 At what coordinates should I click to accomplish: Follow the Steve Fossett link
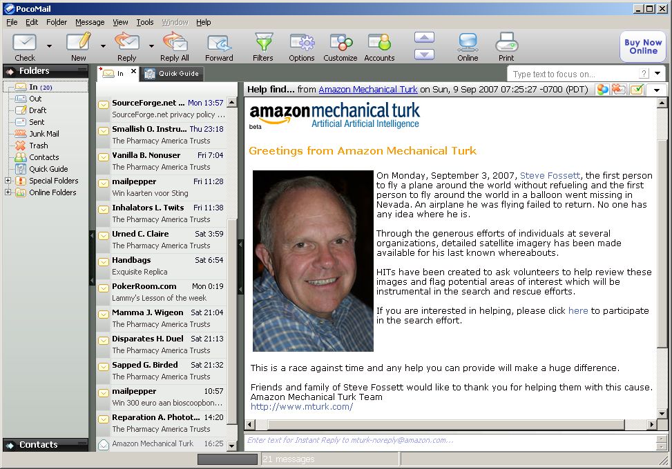click(550, 175)
